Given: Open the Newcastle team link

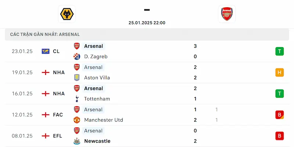Looking at the screenshot, I should [x=97, y=141].
